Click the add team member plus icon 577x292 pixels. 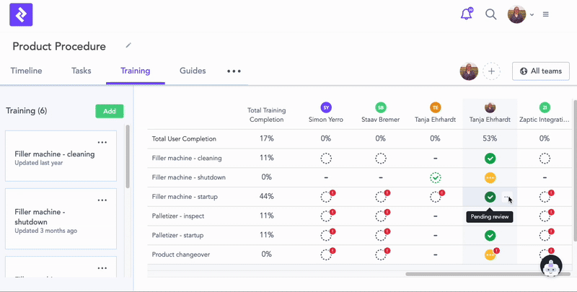pos(491,71)
